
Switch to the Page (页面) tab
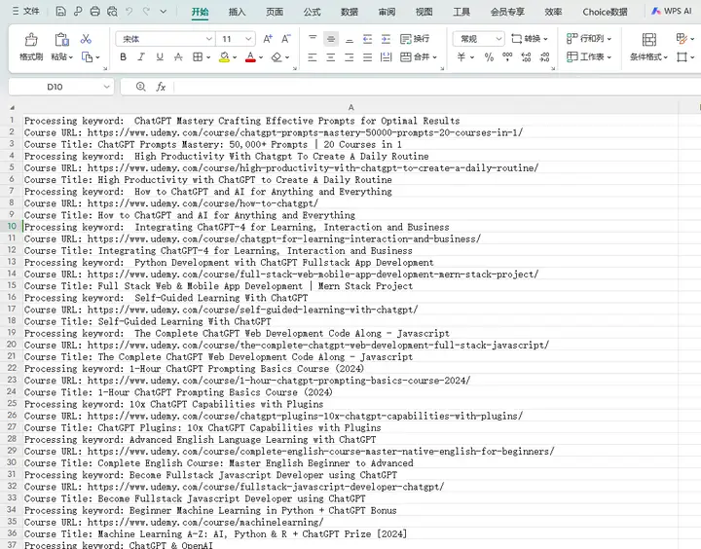point(275,12)
